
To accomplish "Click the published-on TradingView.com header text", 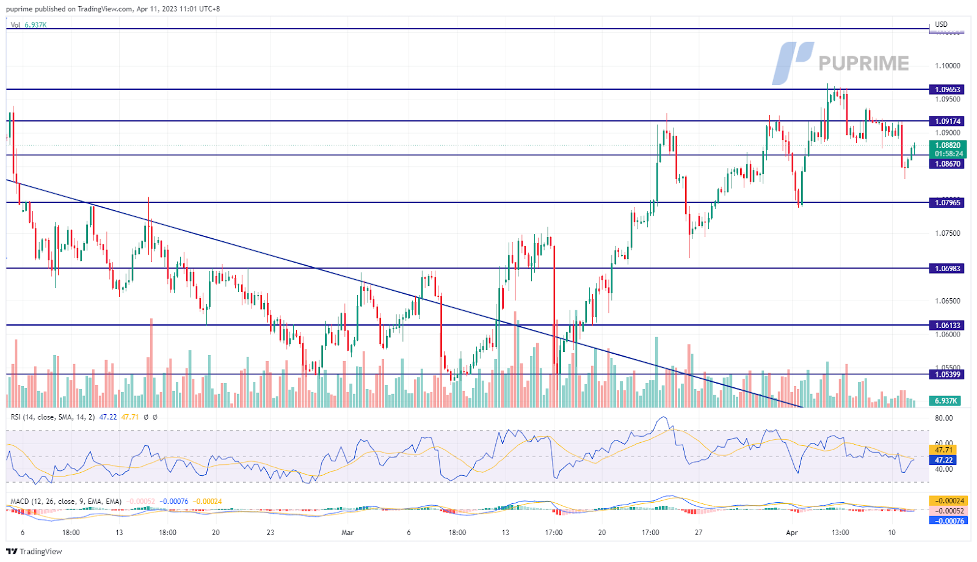I will pyautogui.click(x=113, y=9).
